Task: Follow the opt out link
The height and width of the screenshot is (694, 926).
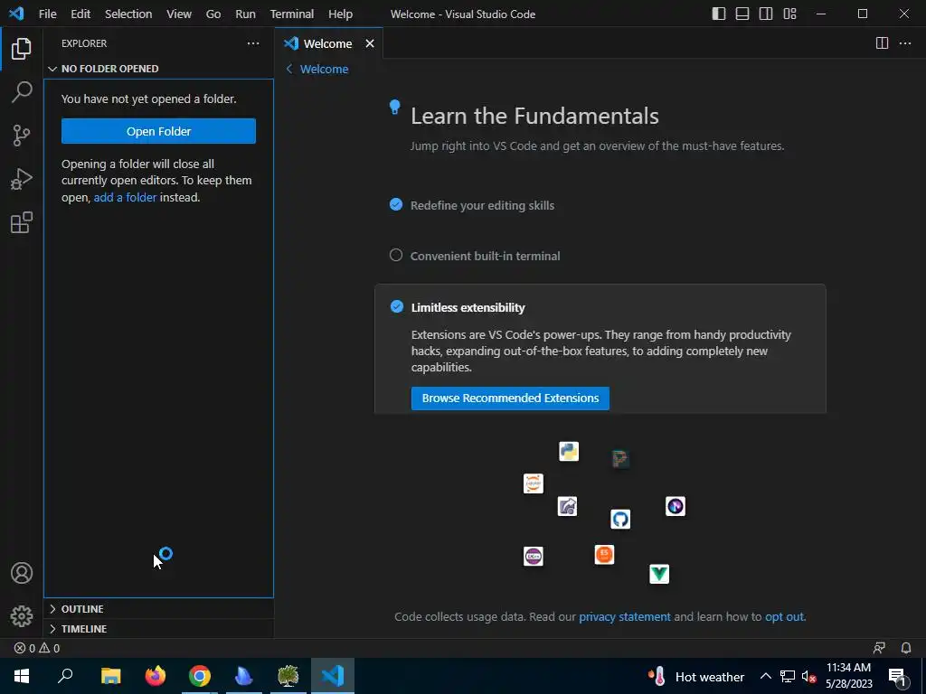Action: point(784,616)
